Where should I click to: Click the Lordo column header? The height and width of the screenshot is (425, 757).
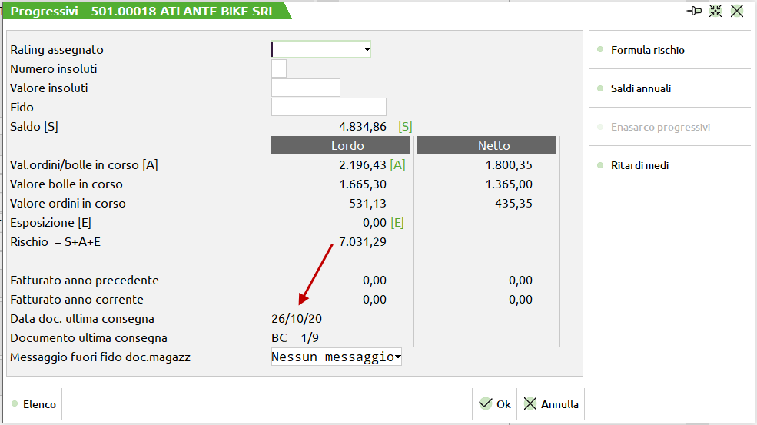[x=347, y=145]
